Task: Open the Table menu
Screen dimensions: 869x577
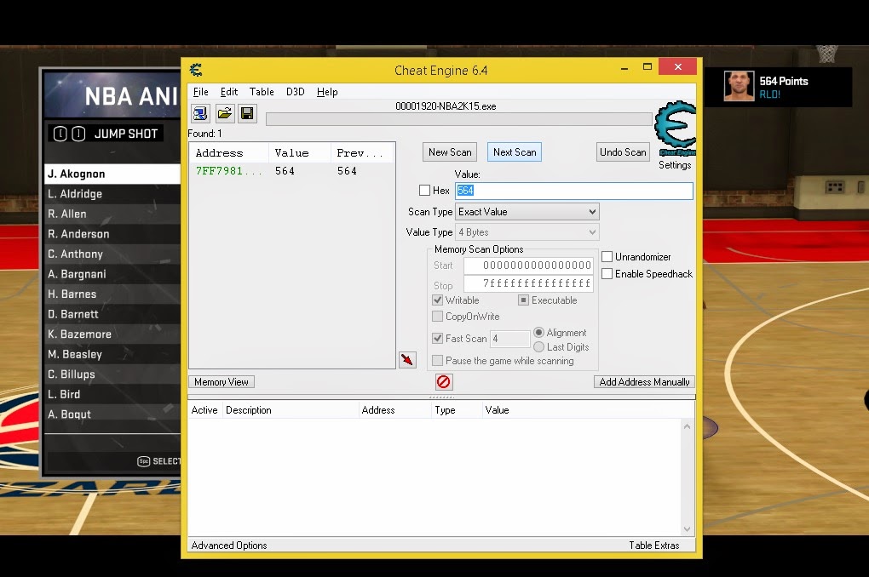Action: coord(262,92)
